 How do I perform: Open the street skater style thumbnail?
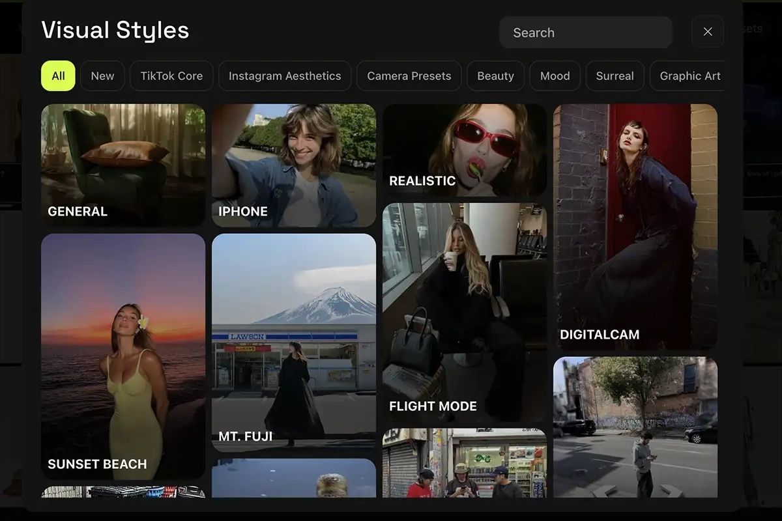tap(635, 427)
